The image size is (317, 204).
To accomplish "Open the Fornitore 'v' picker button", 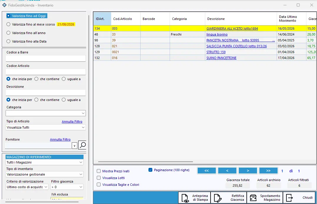I will [x=74, y=146].
